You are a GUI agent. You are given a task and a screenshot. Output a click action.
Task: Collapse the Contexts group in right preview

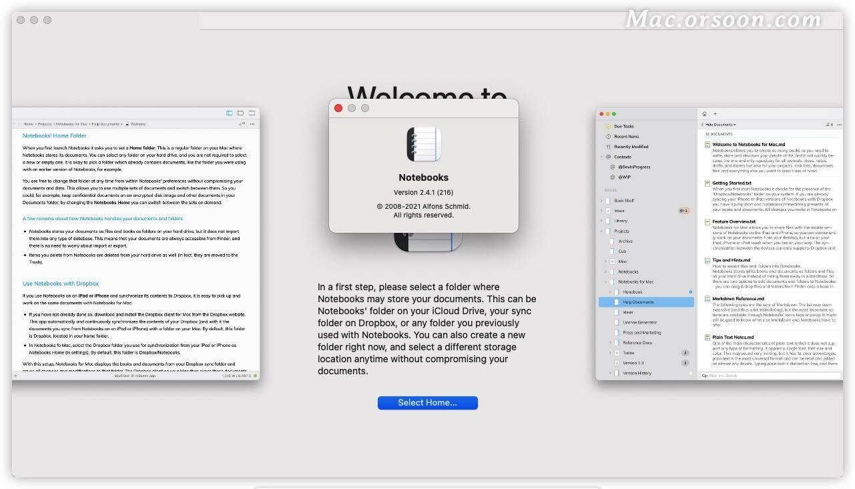601,157
